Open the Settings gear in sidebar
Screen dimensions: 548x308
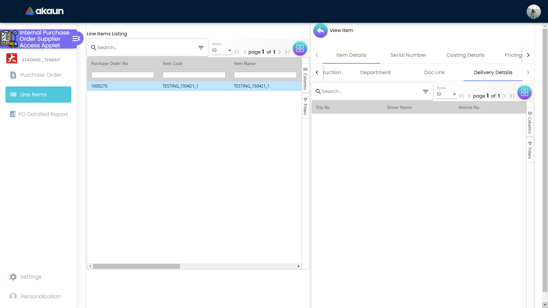point(13,277)
